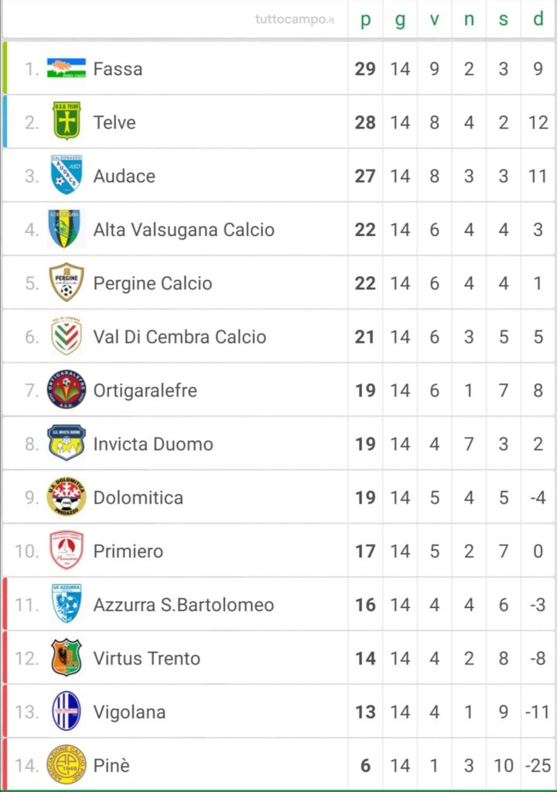Sort by the g games column header

400,19
